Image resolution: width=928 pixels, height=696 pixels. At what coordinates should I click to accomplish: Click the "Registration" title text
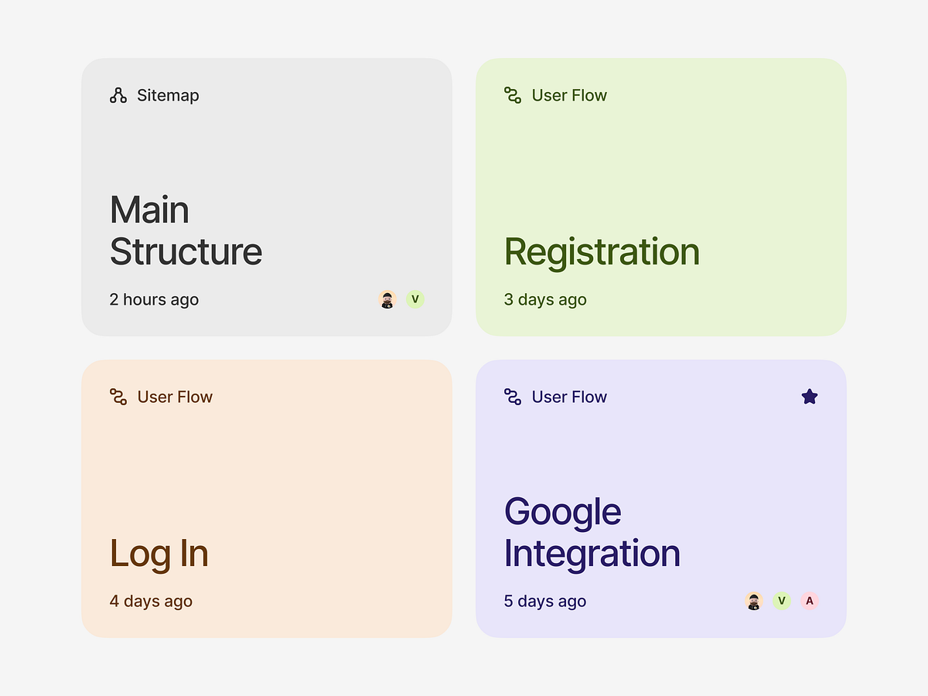602,252
